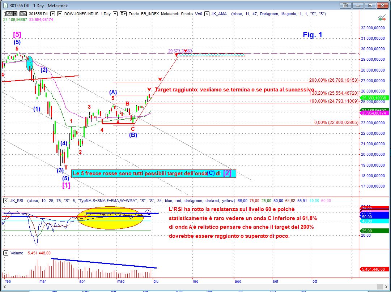Click the 'apr' date axis label
Image resolution: width=391 pixels, height=292 pixels.
click(82, 281)
